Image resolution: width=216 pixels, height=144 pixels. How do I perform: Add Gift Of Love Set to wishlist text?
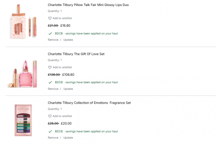click(x=62, y=67)
